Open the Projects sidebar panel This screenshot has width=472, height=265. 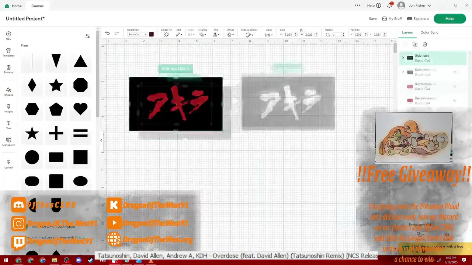(8, 69)
